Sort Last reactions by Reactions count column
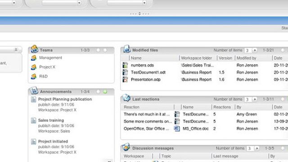 pos(222,107)
